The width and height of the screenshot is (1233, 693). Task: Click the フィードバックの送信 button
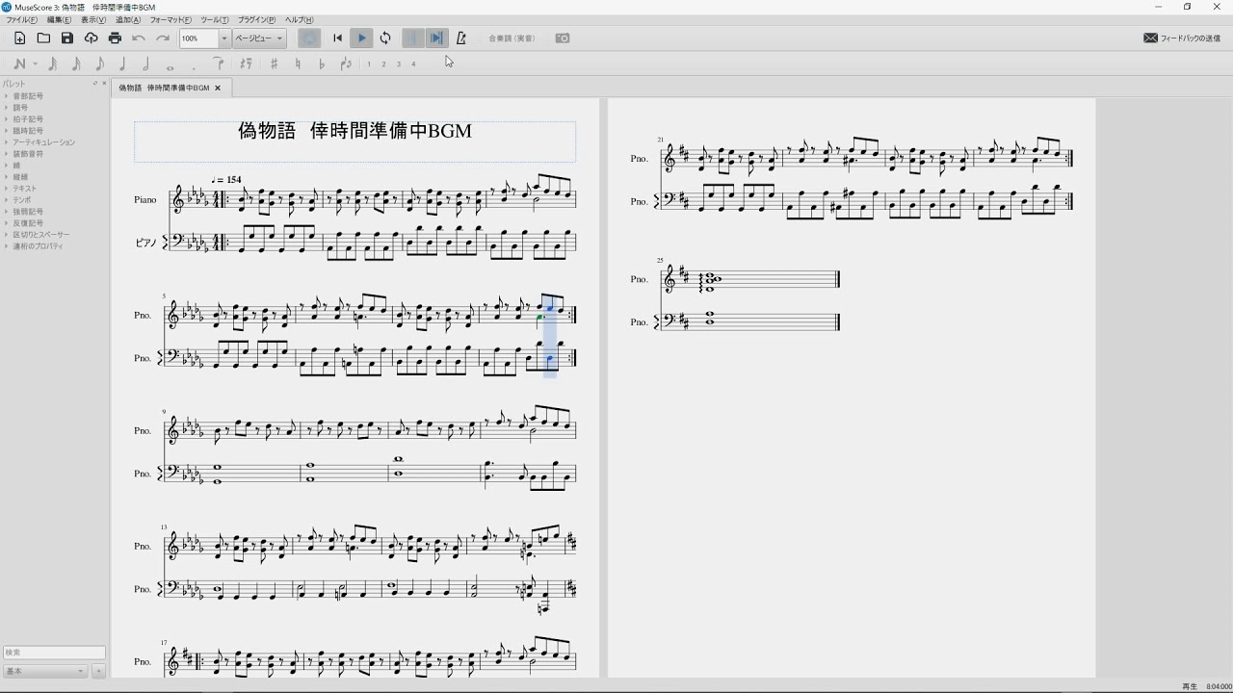1182,38
